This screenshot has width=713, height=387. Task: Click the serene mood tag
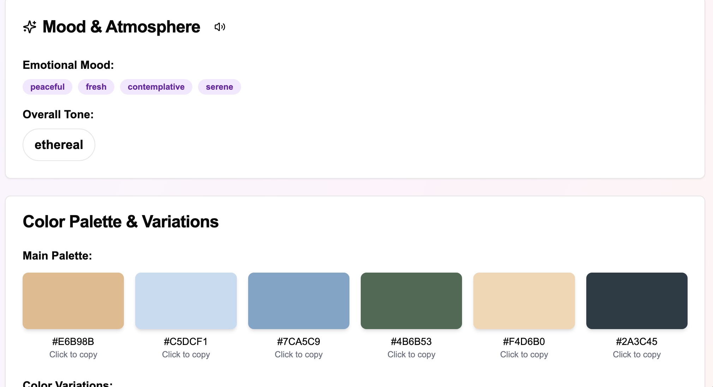219,87
